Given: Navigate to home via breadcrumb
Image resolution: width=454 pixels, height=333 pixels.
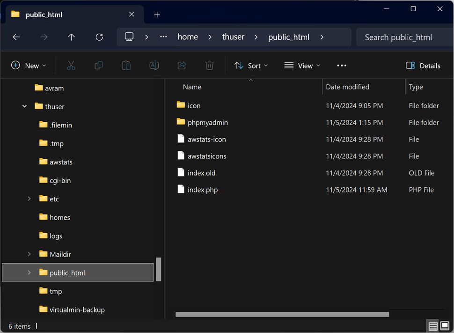Looking at the screenshot, I should click(x=187, y=37).
